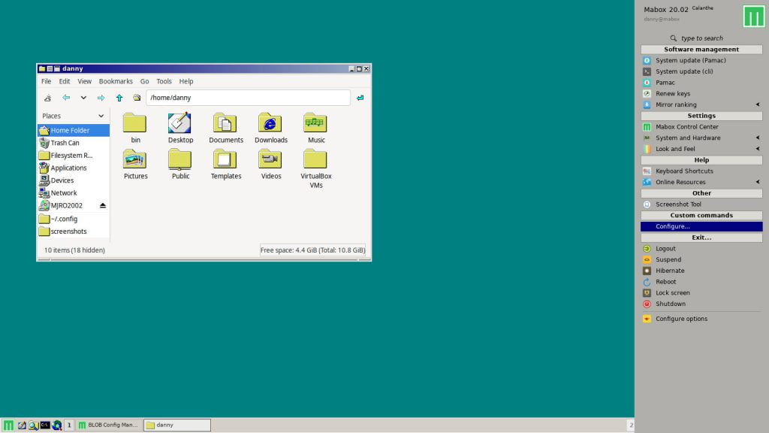Expand the Mirror ranking submenu
This screenshot has height=433, width=769.
pos(757,104)
